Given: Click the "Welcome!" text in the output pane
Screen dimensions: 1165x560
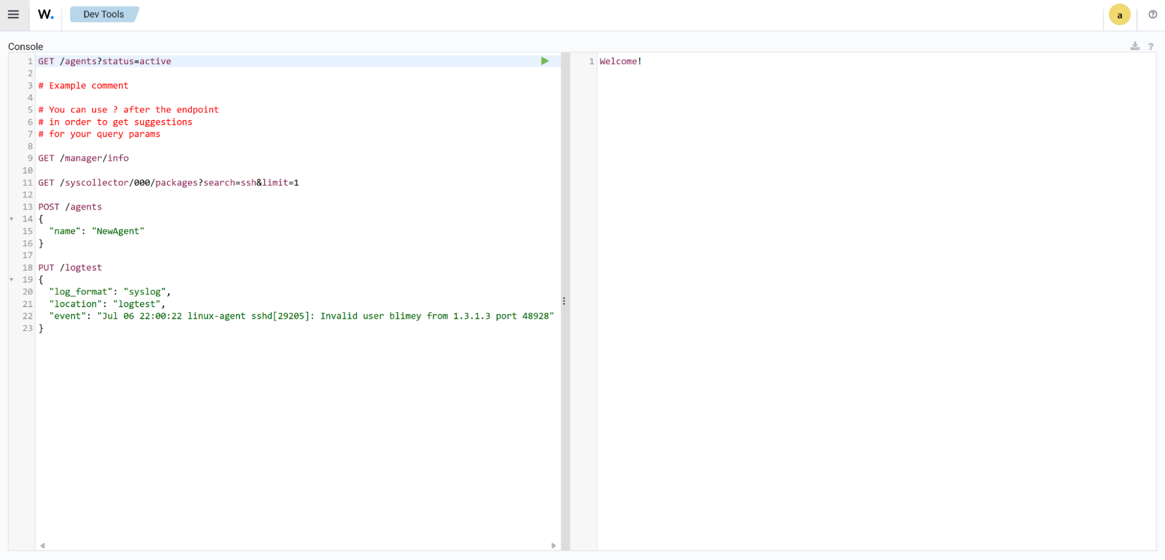Looking at the screenshot, I should pyautogui.click(x=620, y=61).
